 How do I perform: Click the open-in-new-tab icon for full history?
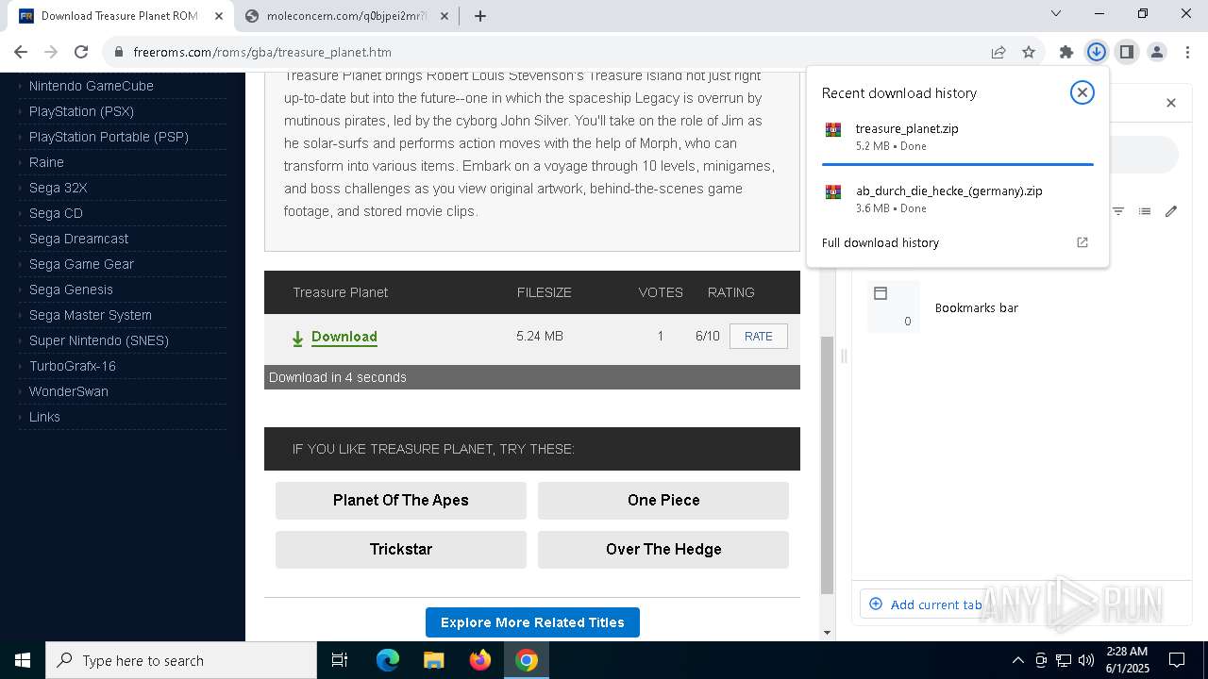click(1082, 242)
